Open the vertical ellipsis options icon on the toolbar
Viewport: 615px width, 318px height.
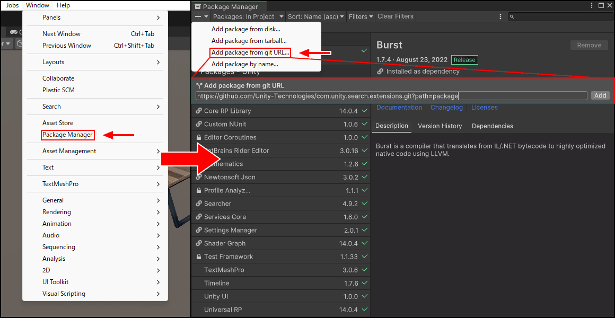[x=500, y=16]
